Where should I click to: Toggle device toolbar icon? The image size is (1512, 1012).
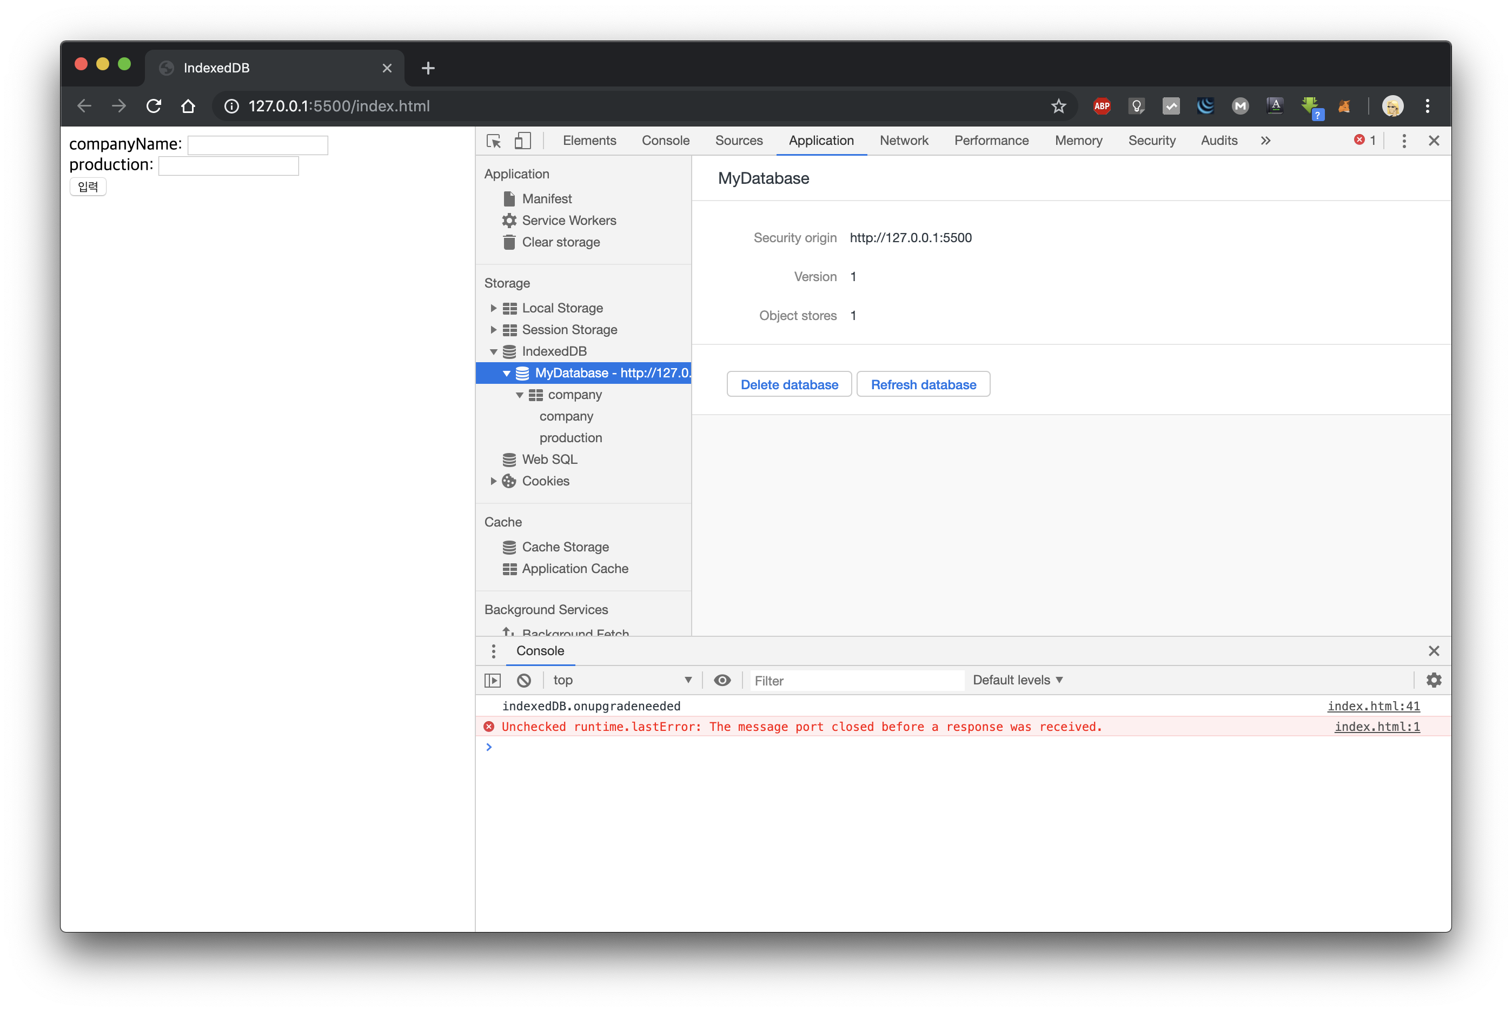tap(522, 141)
